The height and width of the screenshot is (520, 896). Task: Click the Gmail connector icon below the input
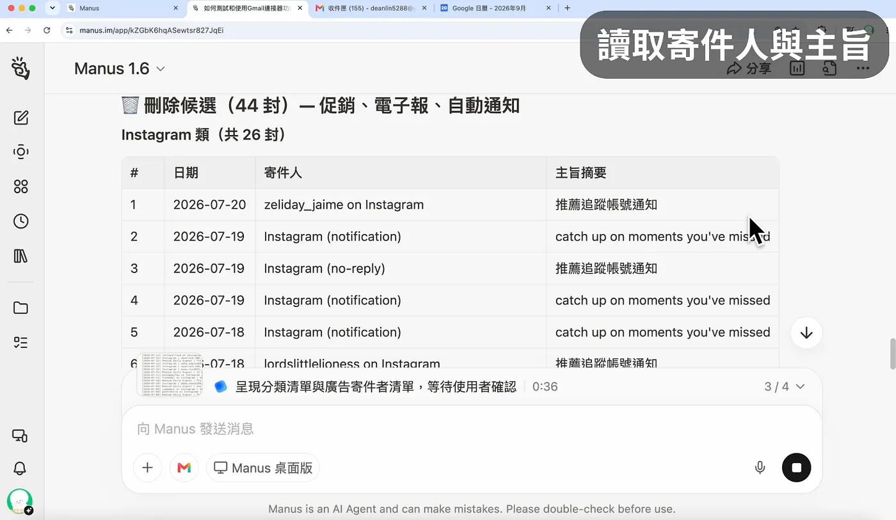pos(184,468)
